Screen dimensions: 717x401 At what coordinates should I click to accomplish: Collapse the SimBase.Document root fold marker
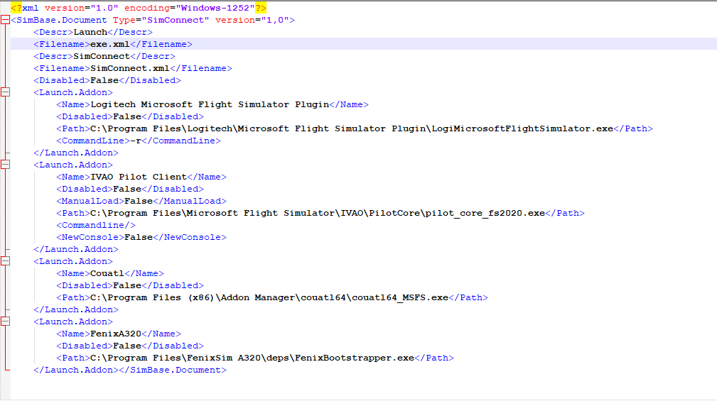pyautogui.click(x=5, y=20)
